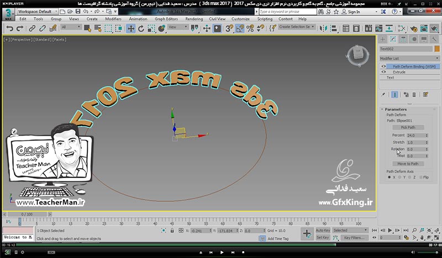Screen dimensions: 442x258
Task: Click the Redo arrow in main toolbar
Action: 20,29
